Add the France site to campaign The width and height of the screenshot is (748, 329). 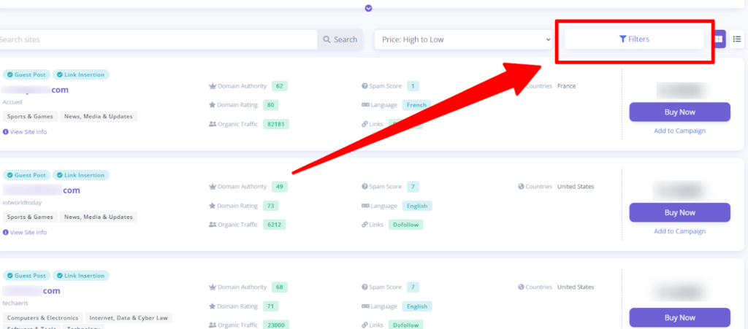(x=680, y=131)
